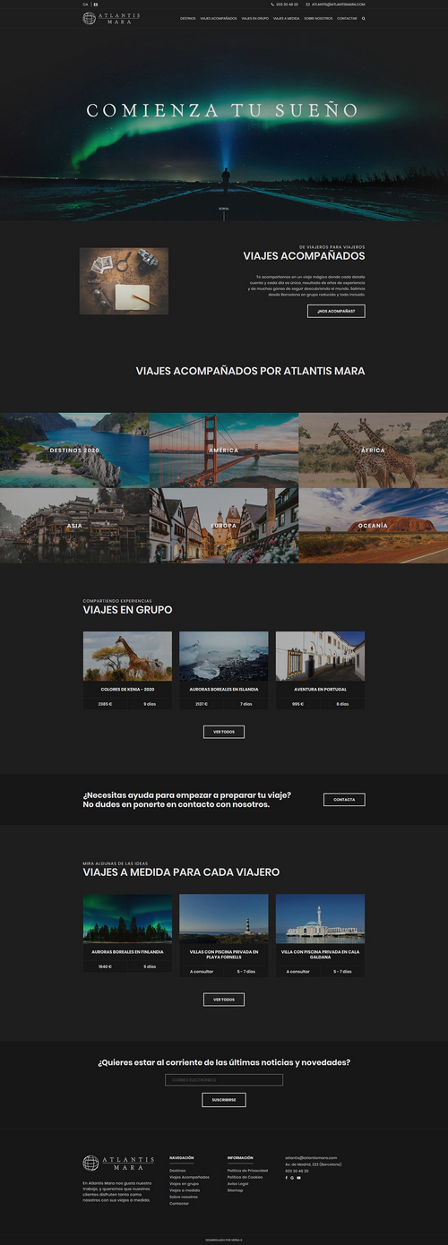Click the envelope icon beside the email address
The width and height of the screenshot is (448, 1245).
point(307,4)
